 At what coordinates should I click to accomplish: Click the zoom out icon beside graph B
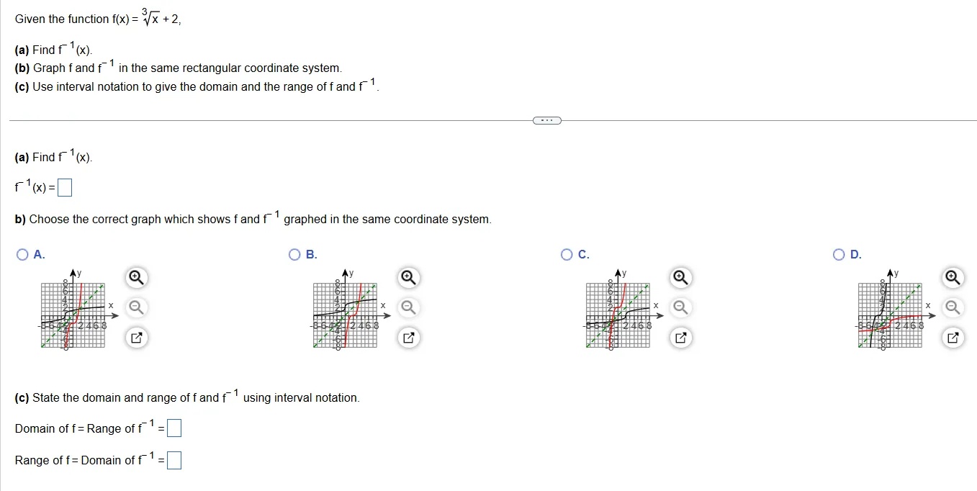point(408,307)
